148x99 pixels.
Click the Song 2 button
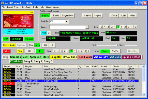tap(38, 62)
